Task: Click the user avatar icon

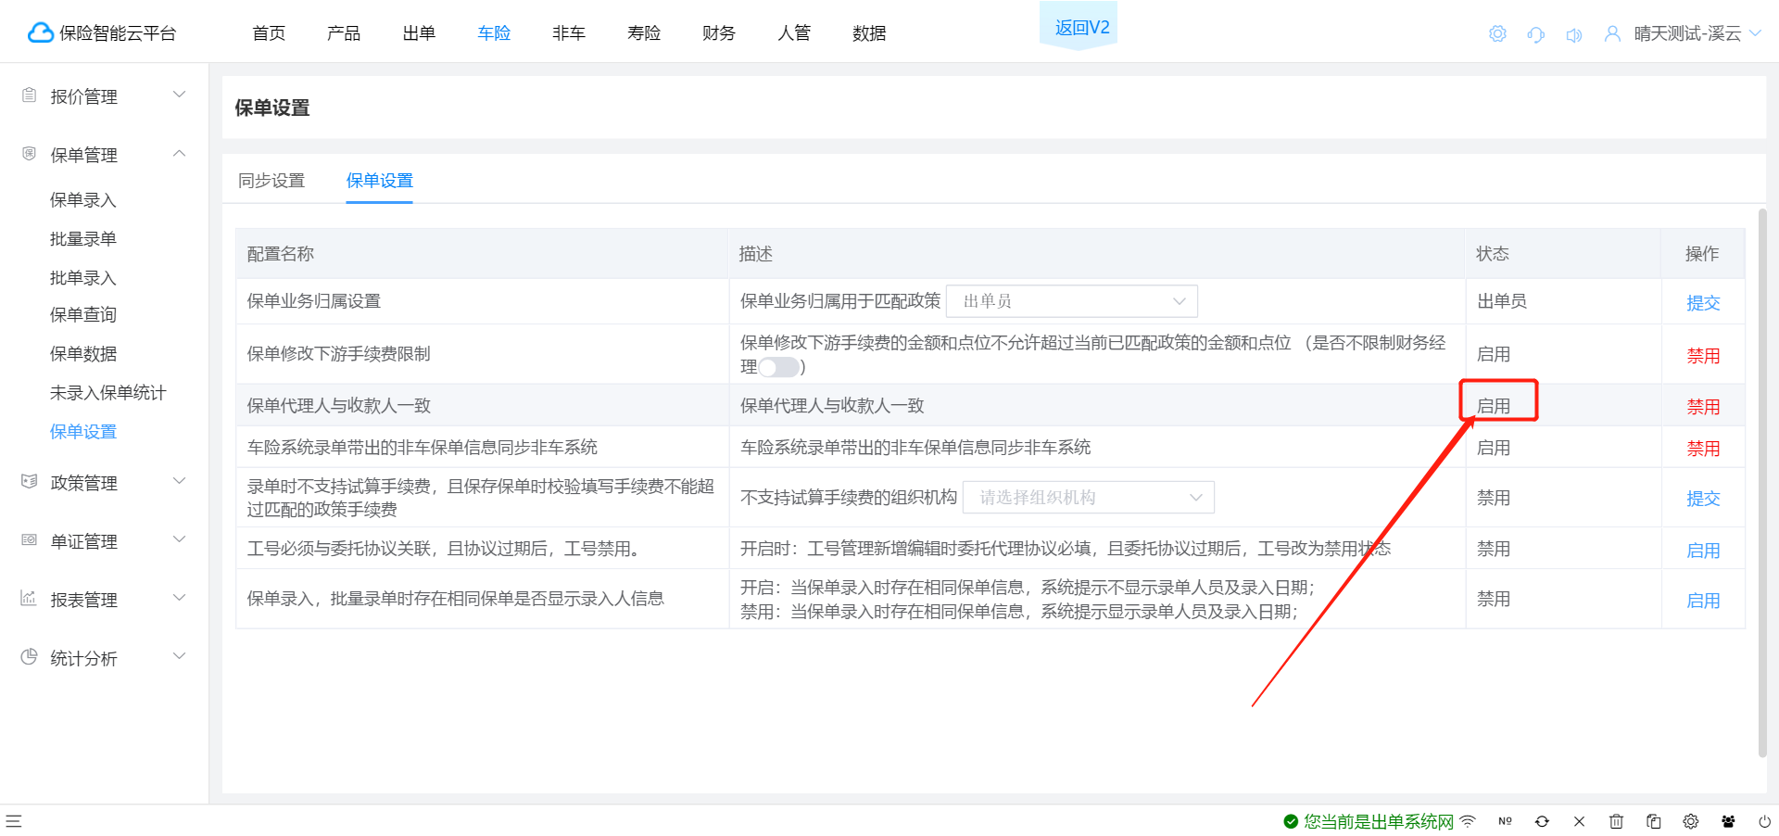Action: click(x=1612, y=34)
